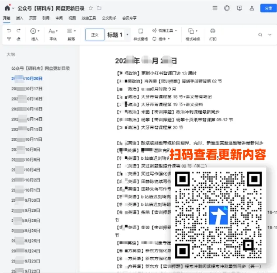Star this document as favorite
The height and width of the screenshot is (273, 277).
click(x=90, y=8)
